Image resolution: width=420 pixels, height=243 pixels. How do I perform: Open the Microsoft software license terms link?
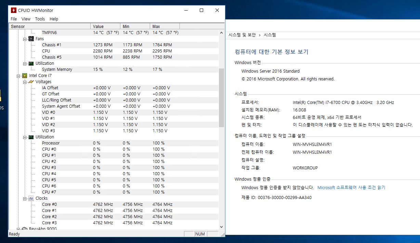(351, 187)
